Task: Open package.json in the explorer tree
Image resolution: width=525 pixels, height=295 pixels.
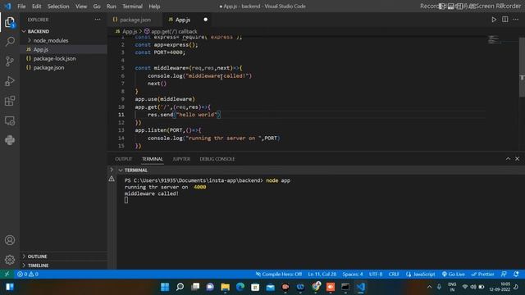Action: coord(64,67)
